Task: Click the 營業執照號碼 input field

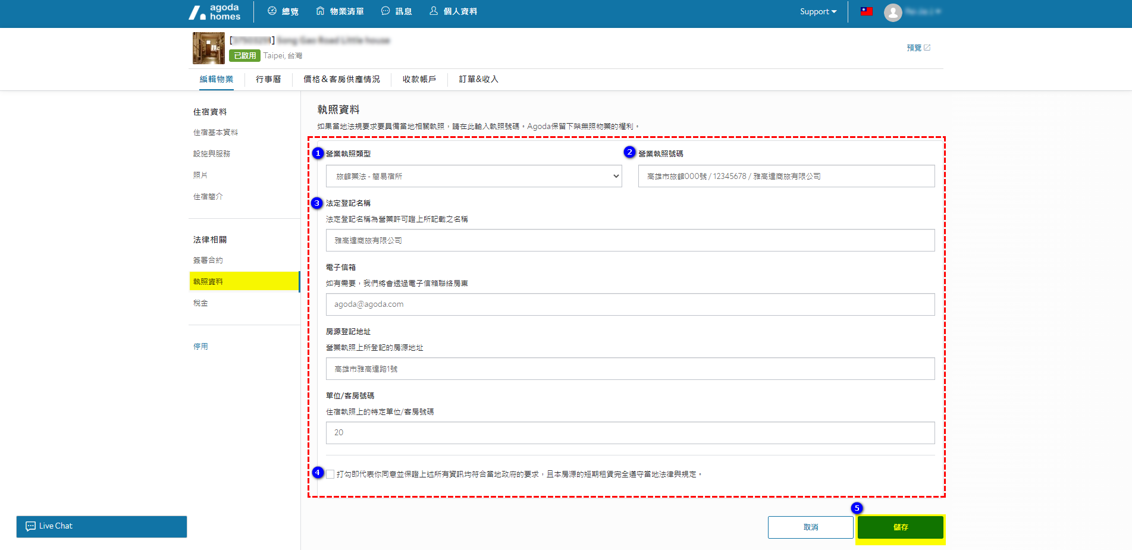Action: pos(786,176)
